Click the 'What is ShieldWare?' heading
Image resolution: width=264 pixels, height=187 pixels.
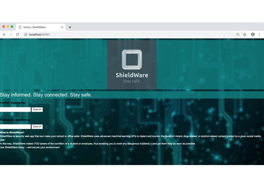coord(12,132)
